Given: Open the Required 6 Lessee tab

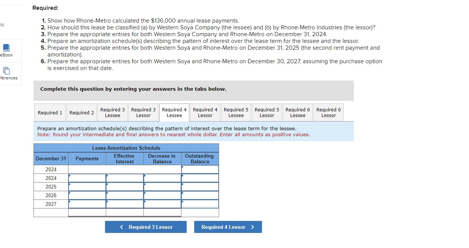Looking at the screenshot, I should pos(298,113).
